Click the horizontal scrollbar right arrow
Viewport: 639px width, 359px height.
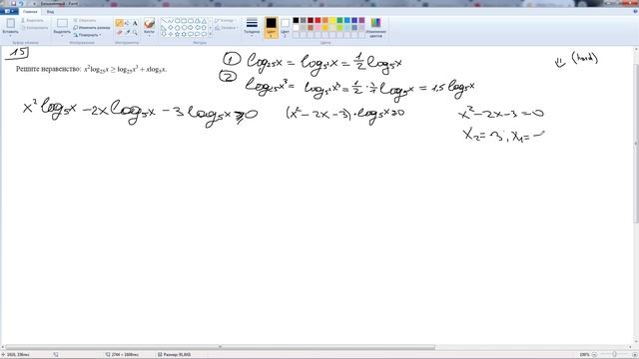(631, 347)
